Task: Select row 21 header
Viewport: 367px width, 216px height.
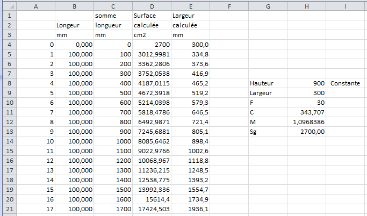Action: [10, 208]
